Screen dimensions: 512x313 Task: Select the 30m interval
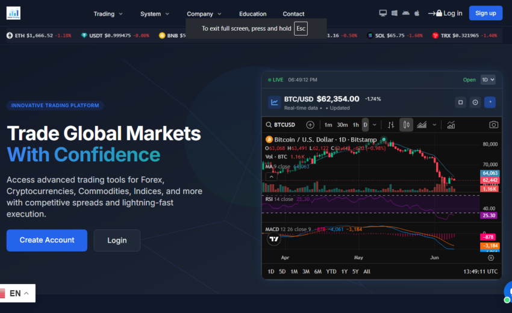click(342, 125)
